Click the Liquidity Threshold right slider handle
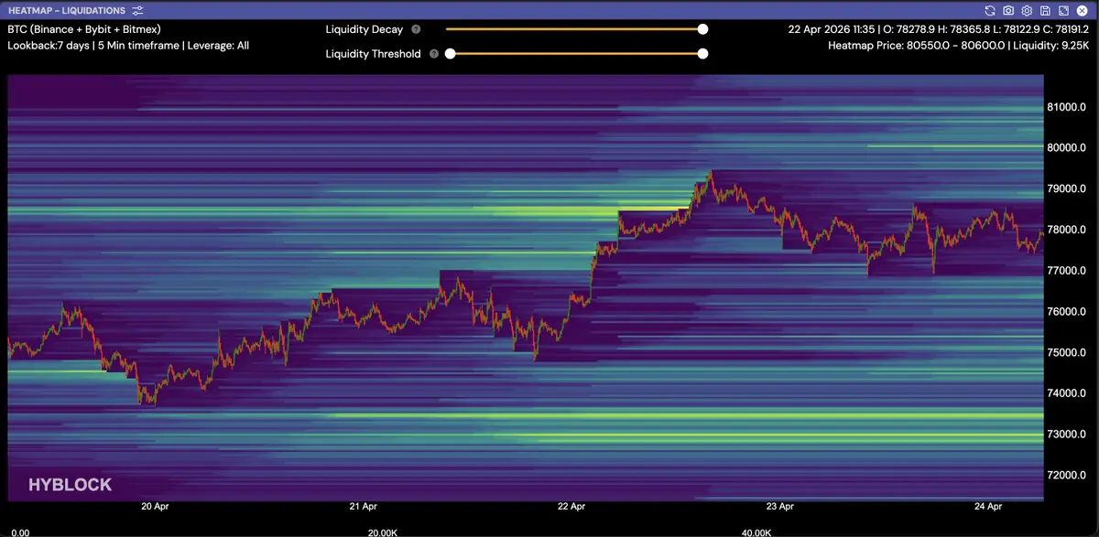The image size is (1099, 537). 702,54
